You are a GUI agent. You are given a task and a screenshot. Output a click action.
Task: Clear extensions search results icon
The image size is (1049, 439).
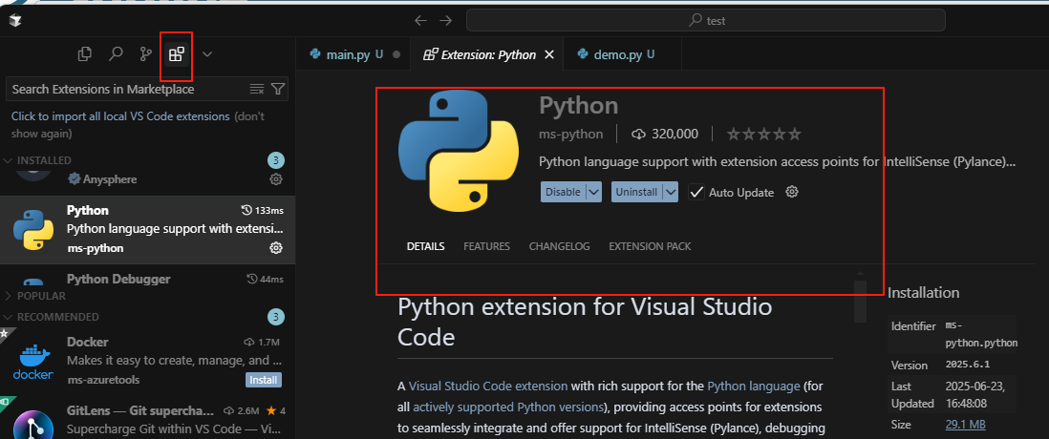point(257,89)
